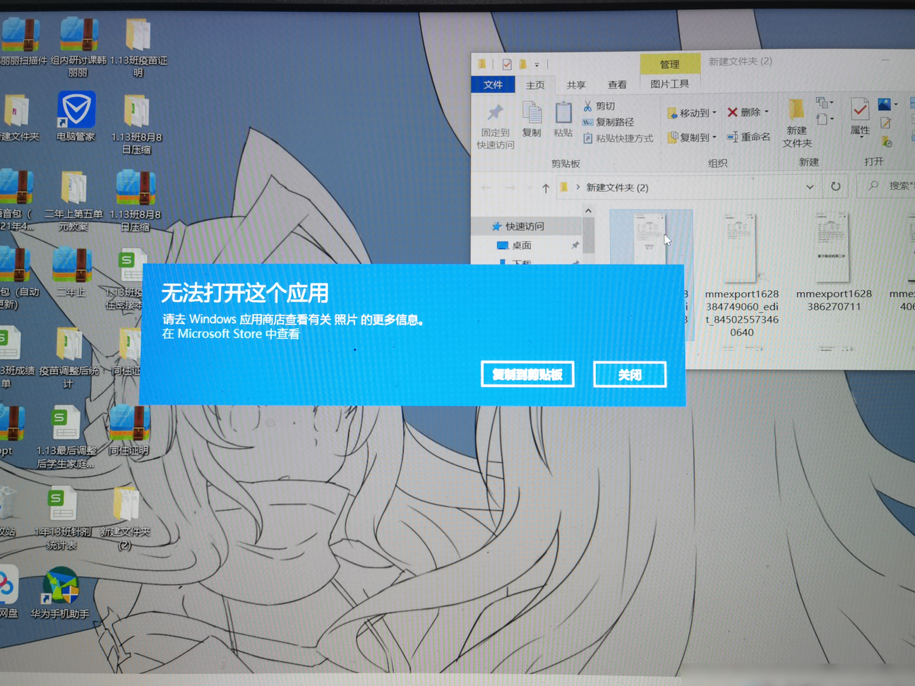Go up one folder level arrow
This screenshot has height=686, width=915.
tap(546, 188)
